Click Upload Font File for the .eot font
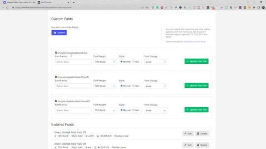The image size is (266, 149). coord(197,61)
